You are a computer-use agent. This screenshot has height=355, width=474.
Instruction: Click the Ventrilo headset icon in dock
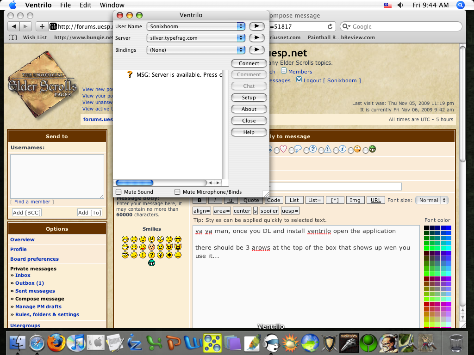coord(270,343)
